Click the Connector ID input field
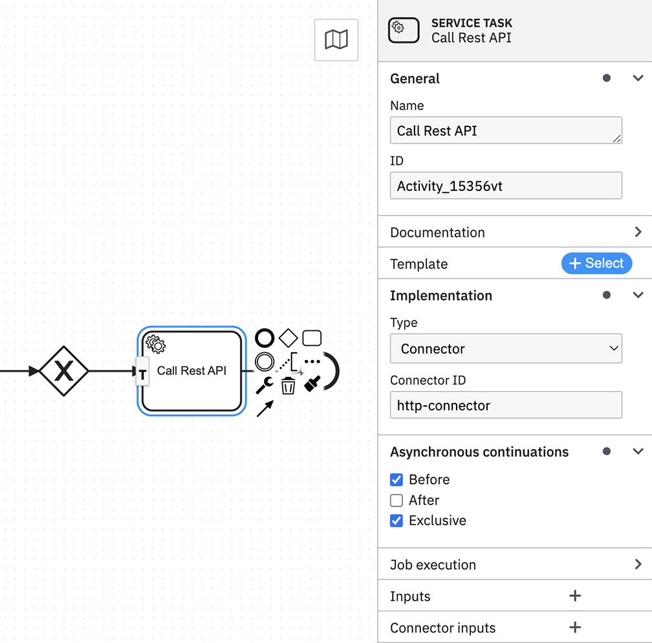 point(506,406)
